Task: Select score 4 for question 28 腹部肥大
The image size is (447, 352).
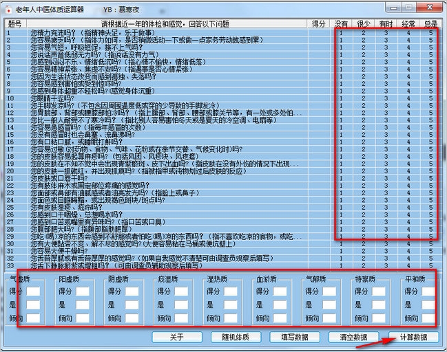Action: [408, 229]
